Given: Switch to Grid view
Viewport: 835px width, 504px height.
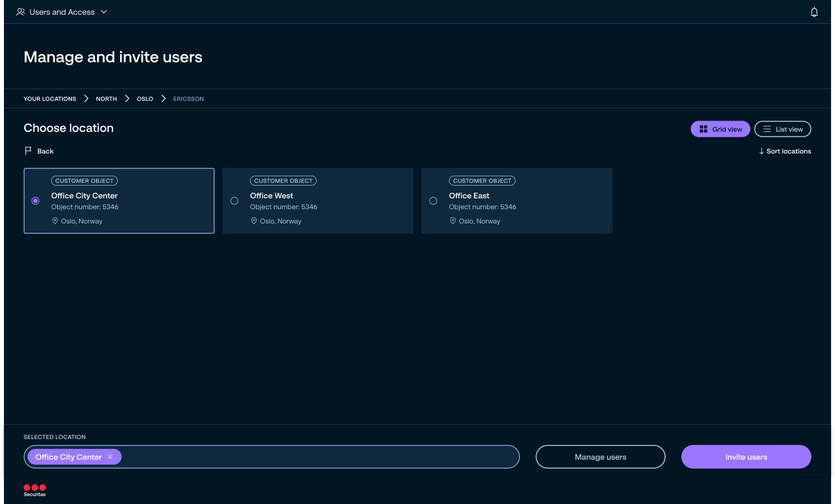Looking at the screenshot, I should click(720, 129).
